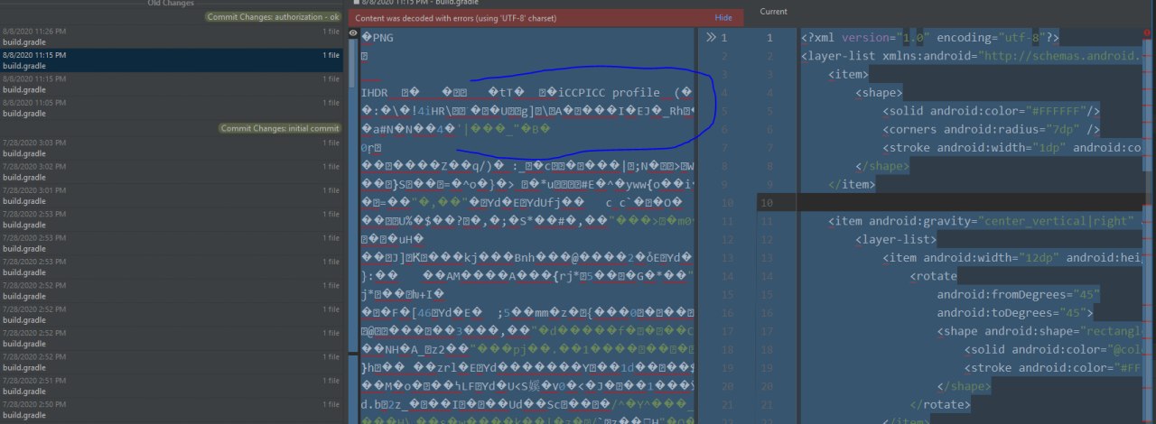Screen dimensions: 1156x424
Task: Select the 7/28/2020 3:03 PM build.gradle revision
Action: tap(172, 148)
